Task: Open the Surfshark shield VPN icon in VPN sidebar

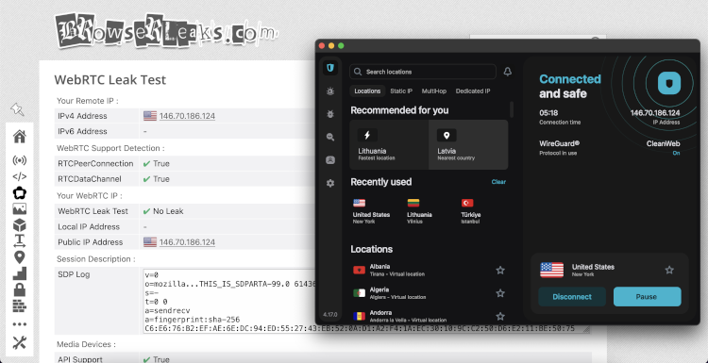Action: pyautogui.click(x=330, y=68)
